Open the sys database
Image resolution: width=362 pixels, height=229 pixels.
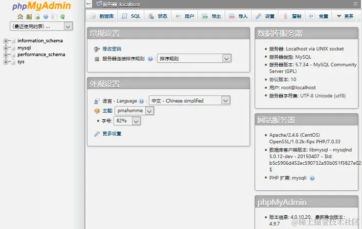coord(21,62)
